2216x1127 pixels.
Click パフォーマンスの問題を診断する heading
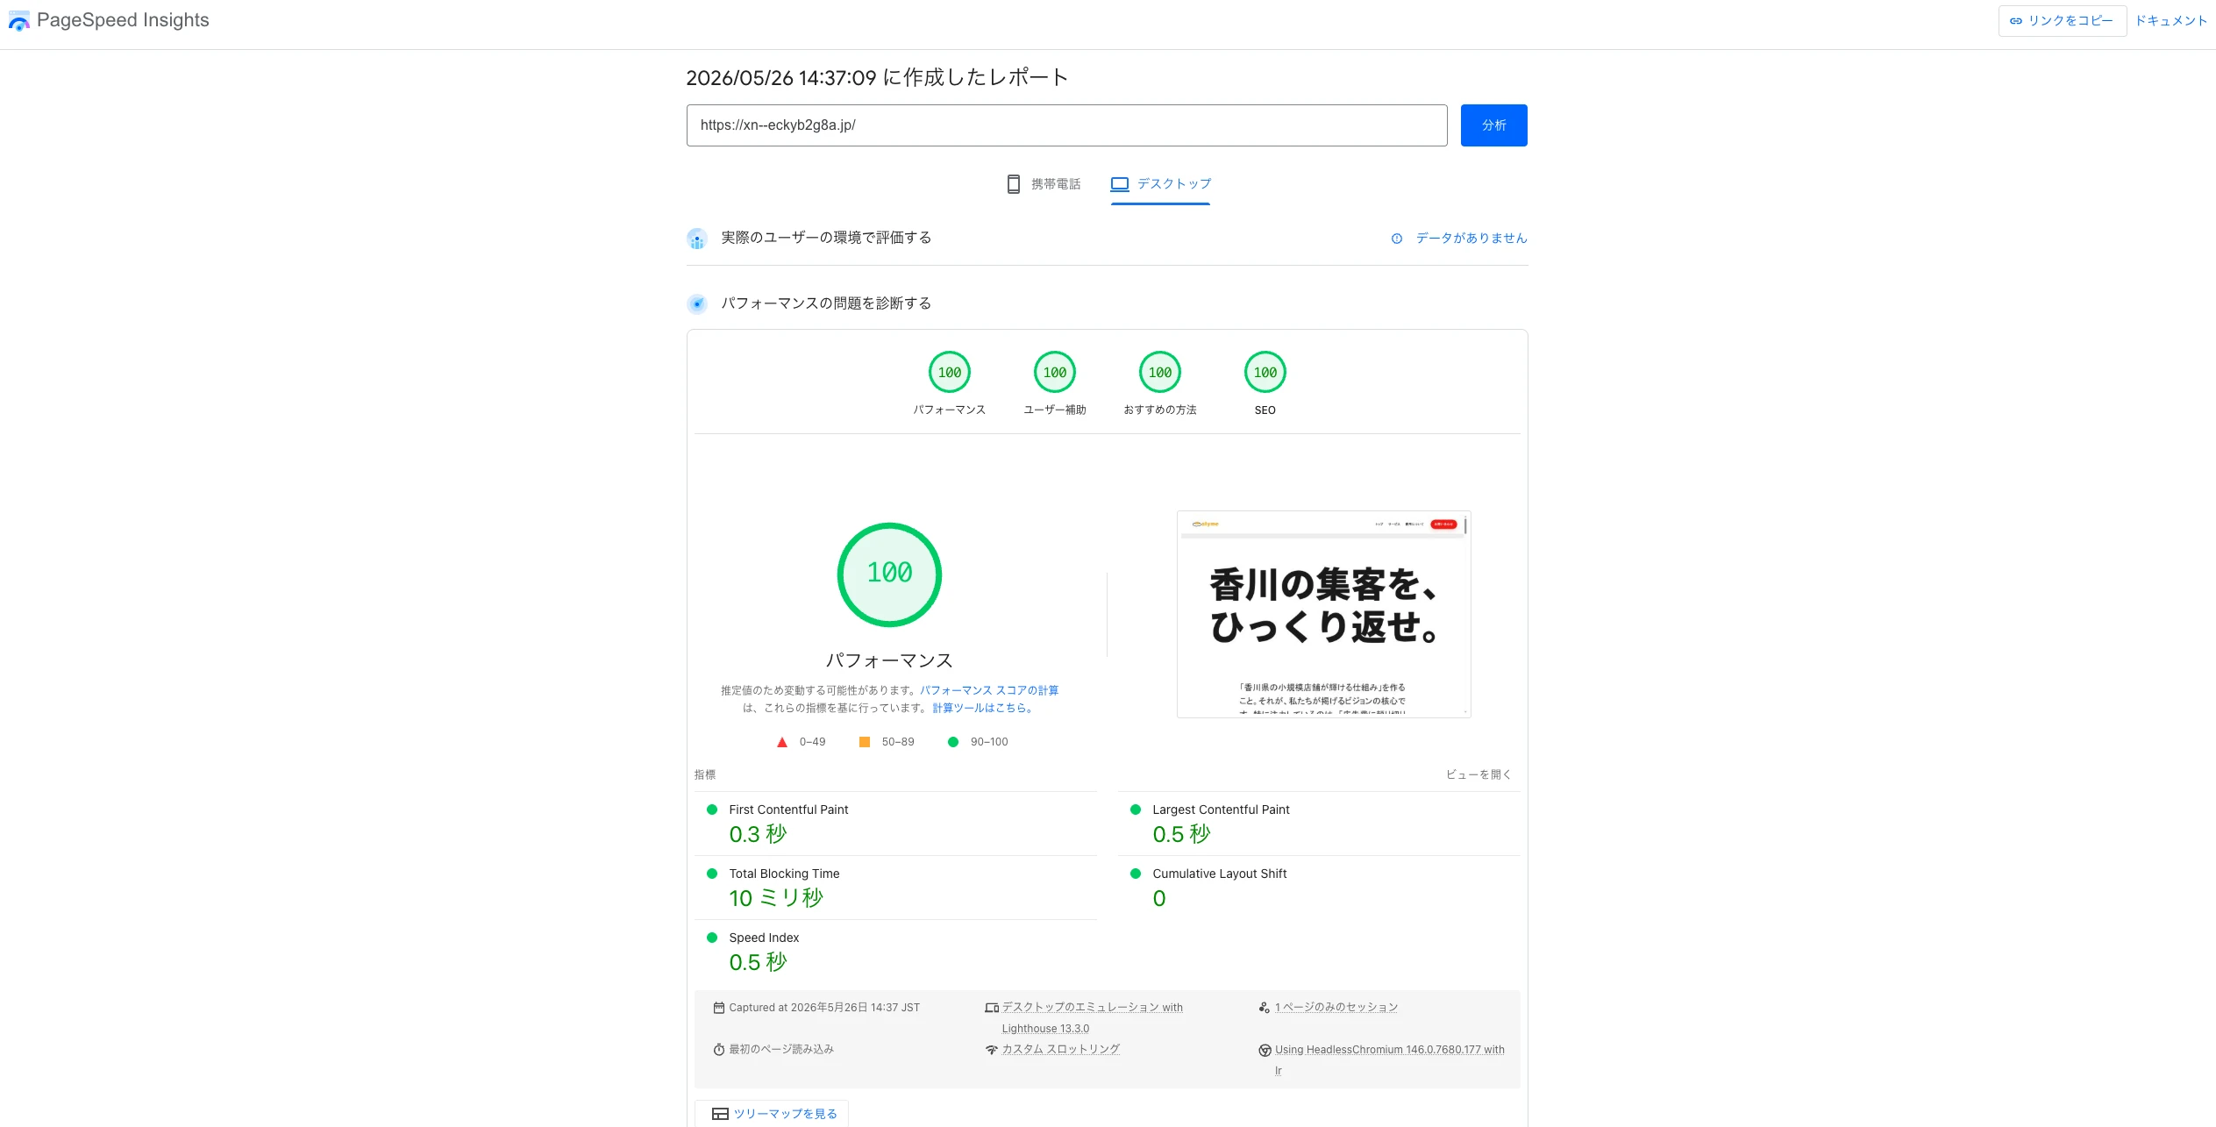click(x=826, y=303)
